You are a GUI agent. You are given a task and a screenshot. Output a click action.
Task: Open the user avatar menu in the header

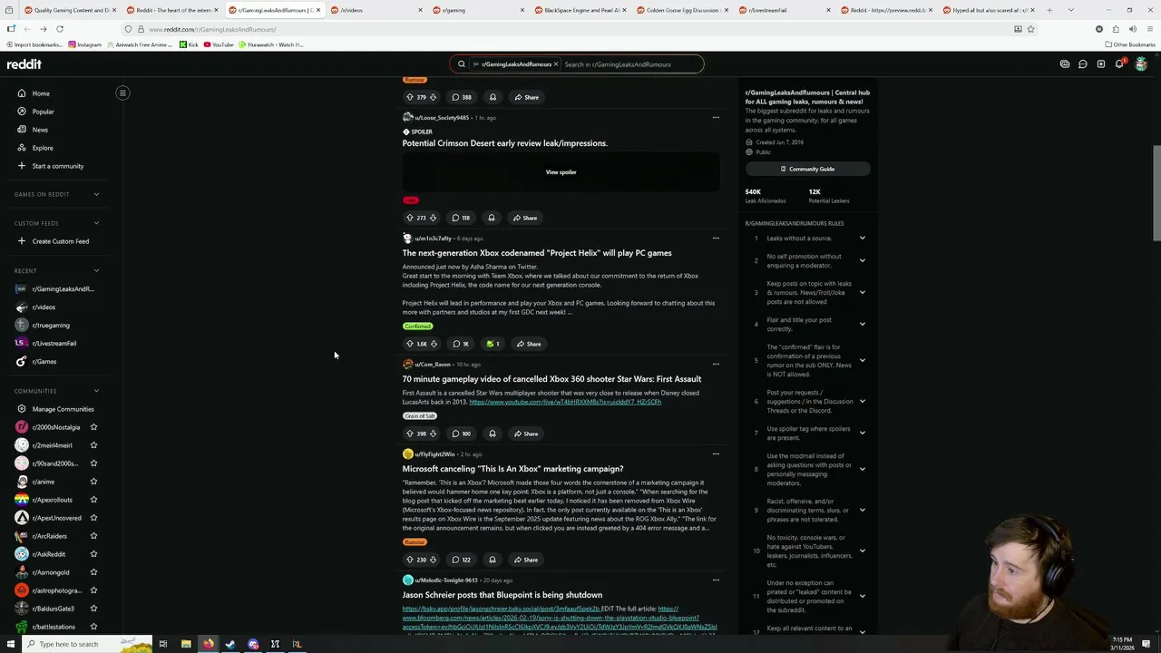(x=1141, y=64)
